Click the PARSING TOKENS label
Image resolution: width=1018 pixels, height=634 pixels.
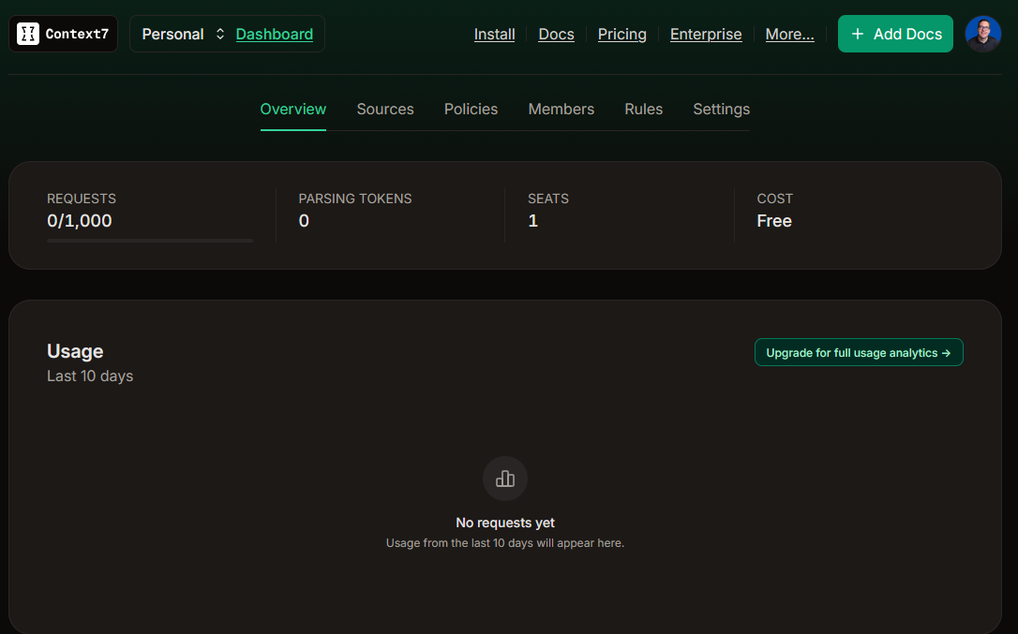tap(355, 199)
